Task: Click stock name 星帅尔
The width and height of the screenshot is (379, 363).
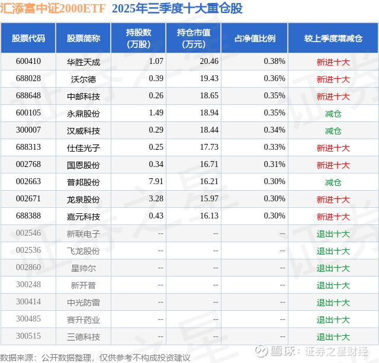Action: tap(83, 268)
